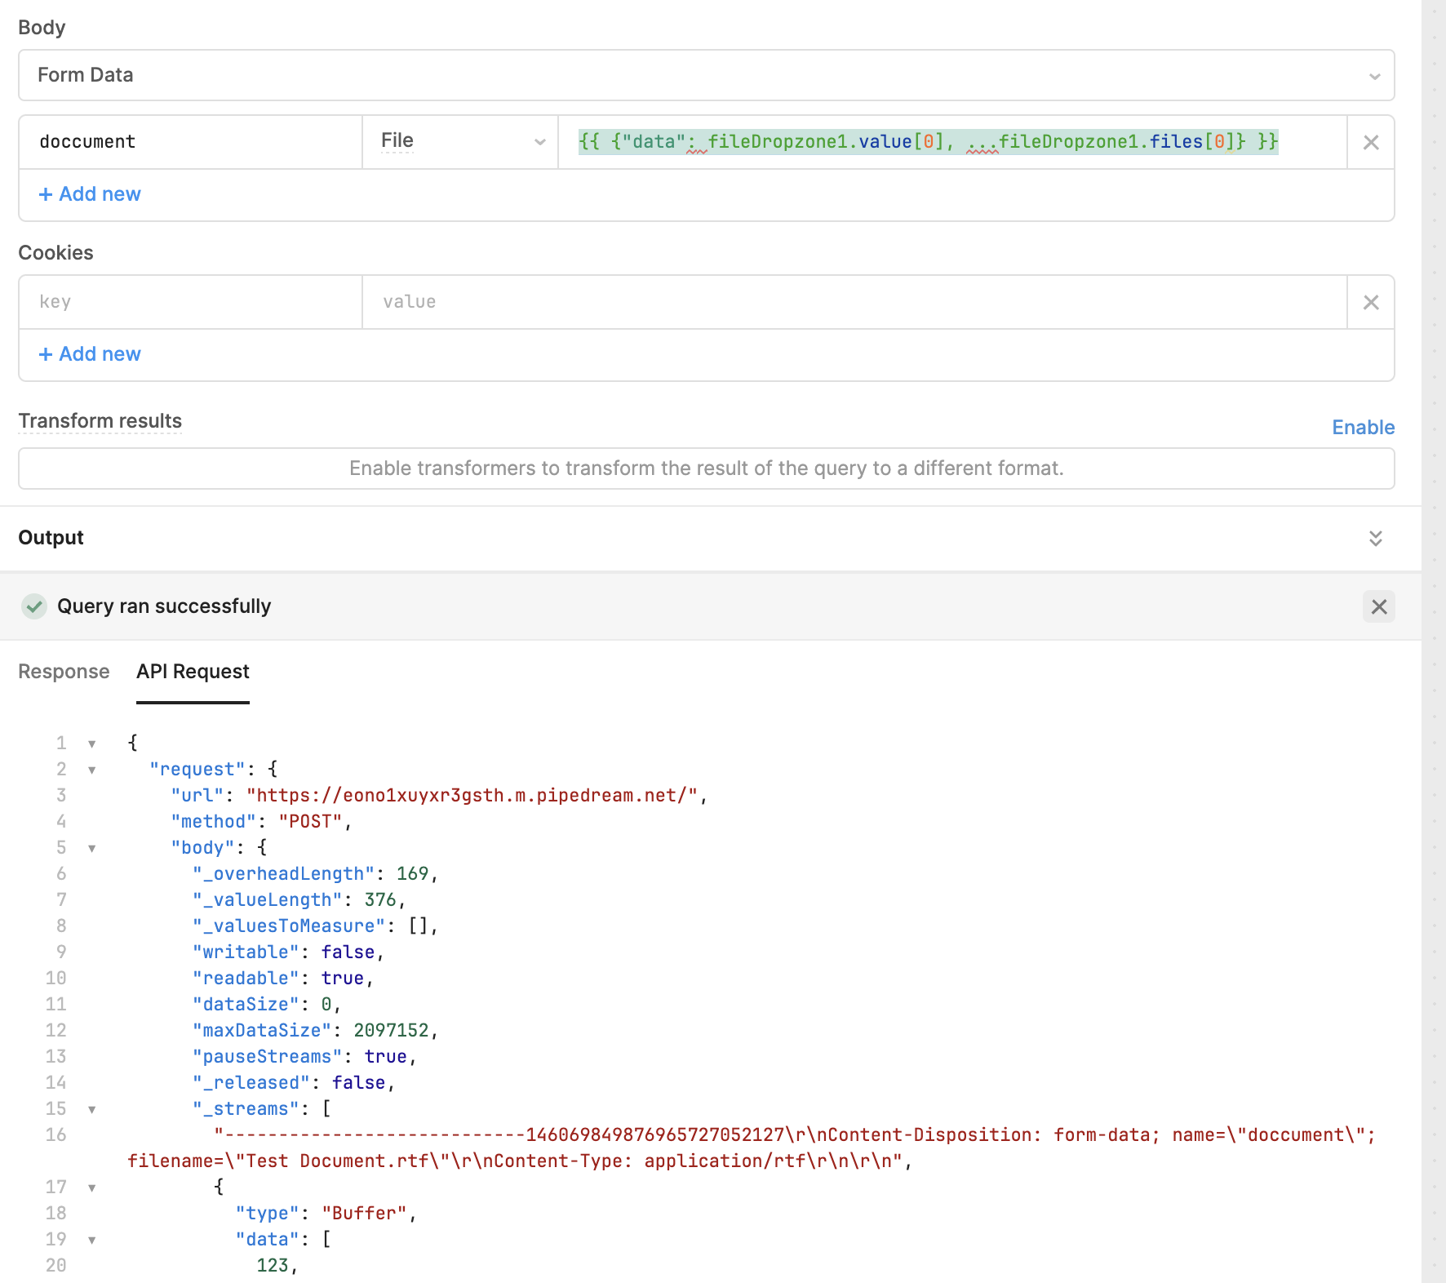Click the "POST" method value
1446x1283 pixels.
click(x=310, y=822)
